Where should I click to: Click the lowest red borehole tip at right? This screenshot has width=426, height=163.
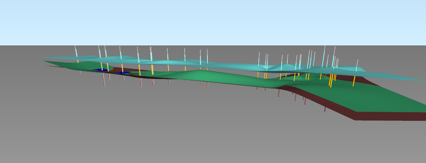[325, 109]
